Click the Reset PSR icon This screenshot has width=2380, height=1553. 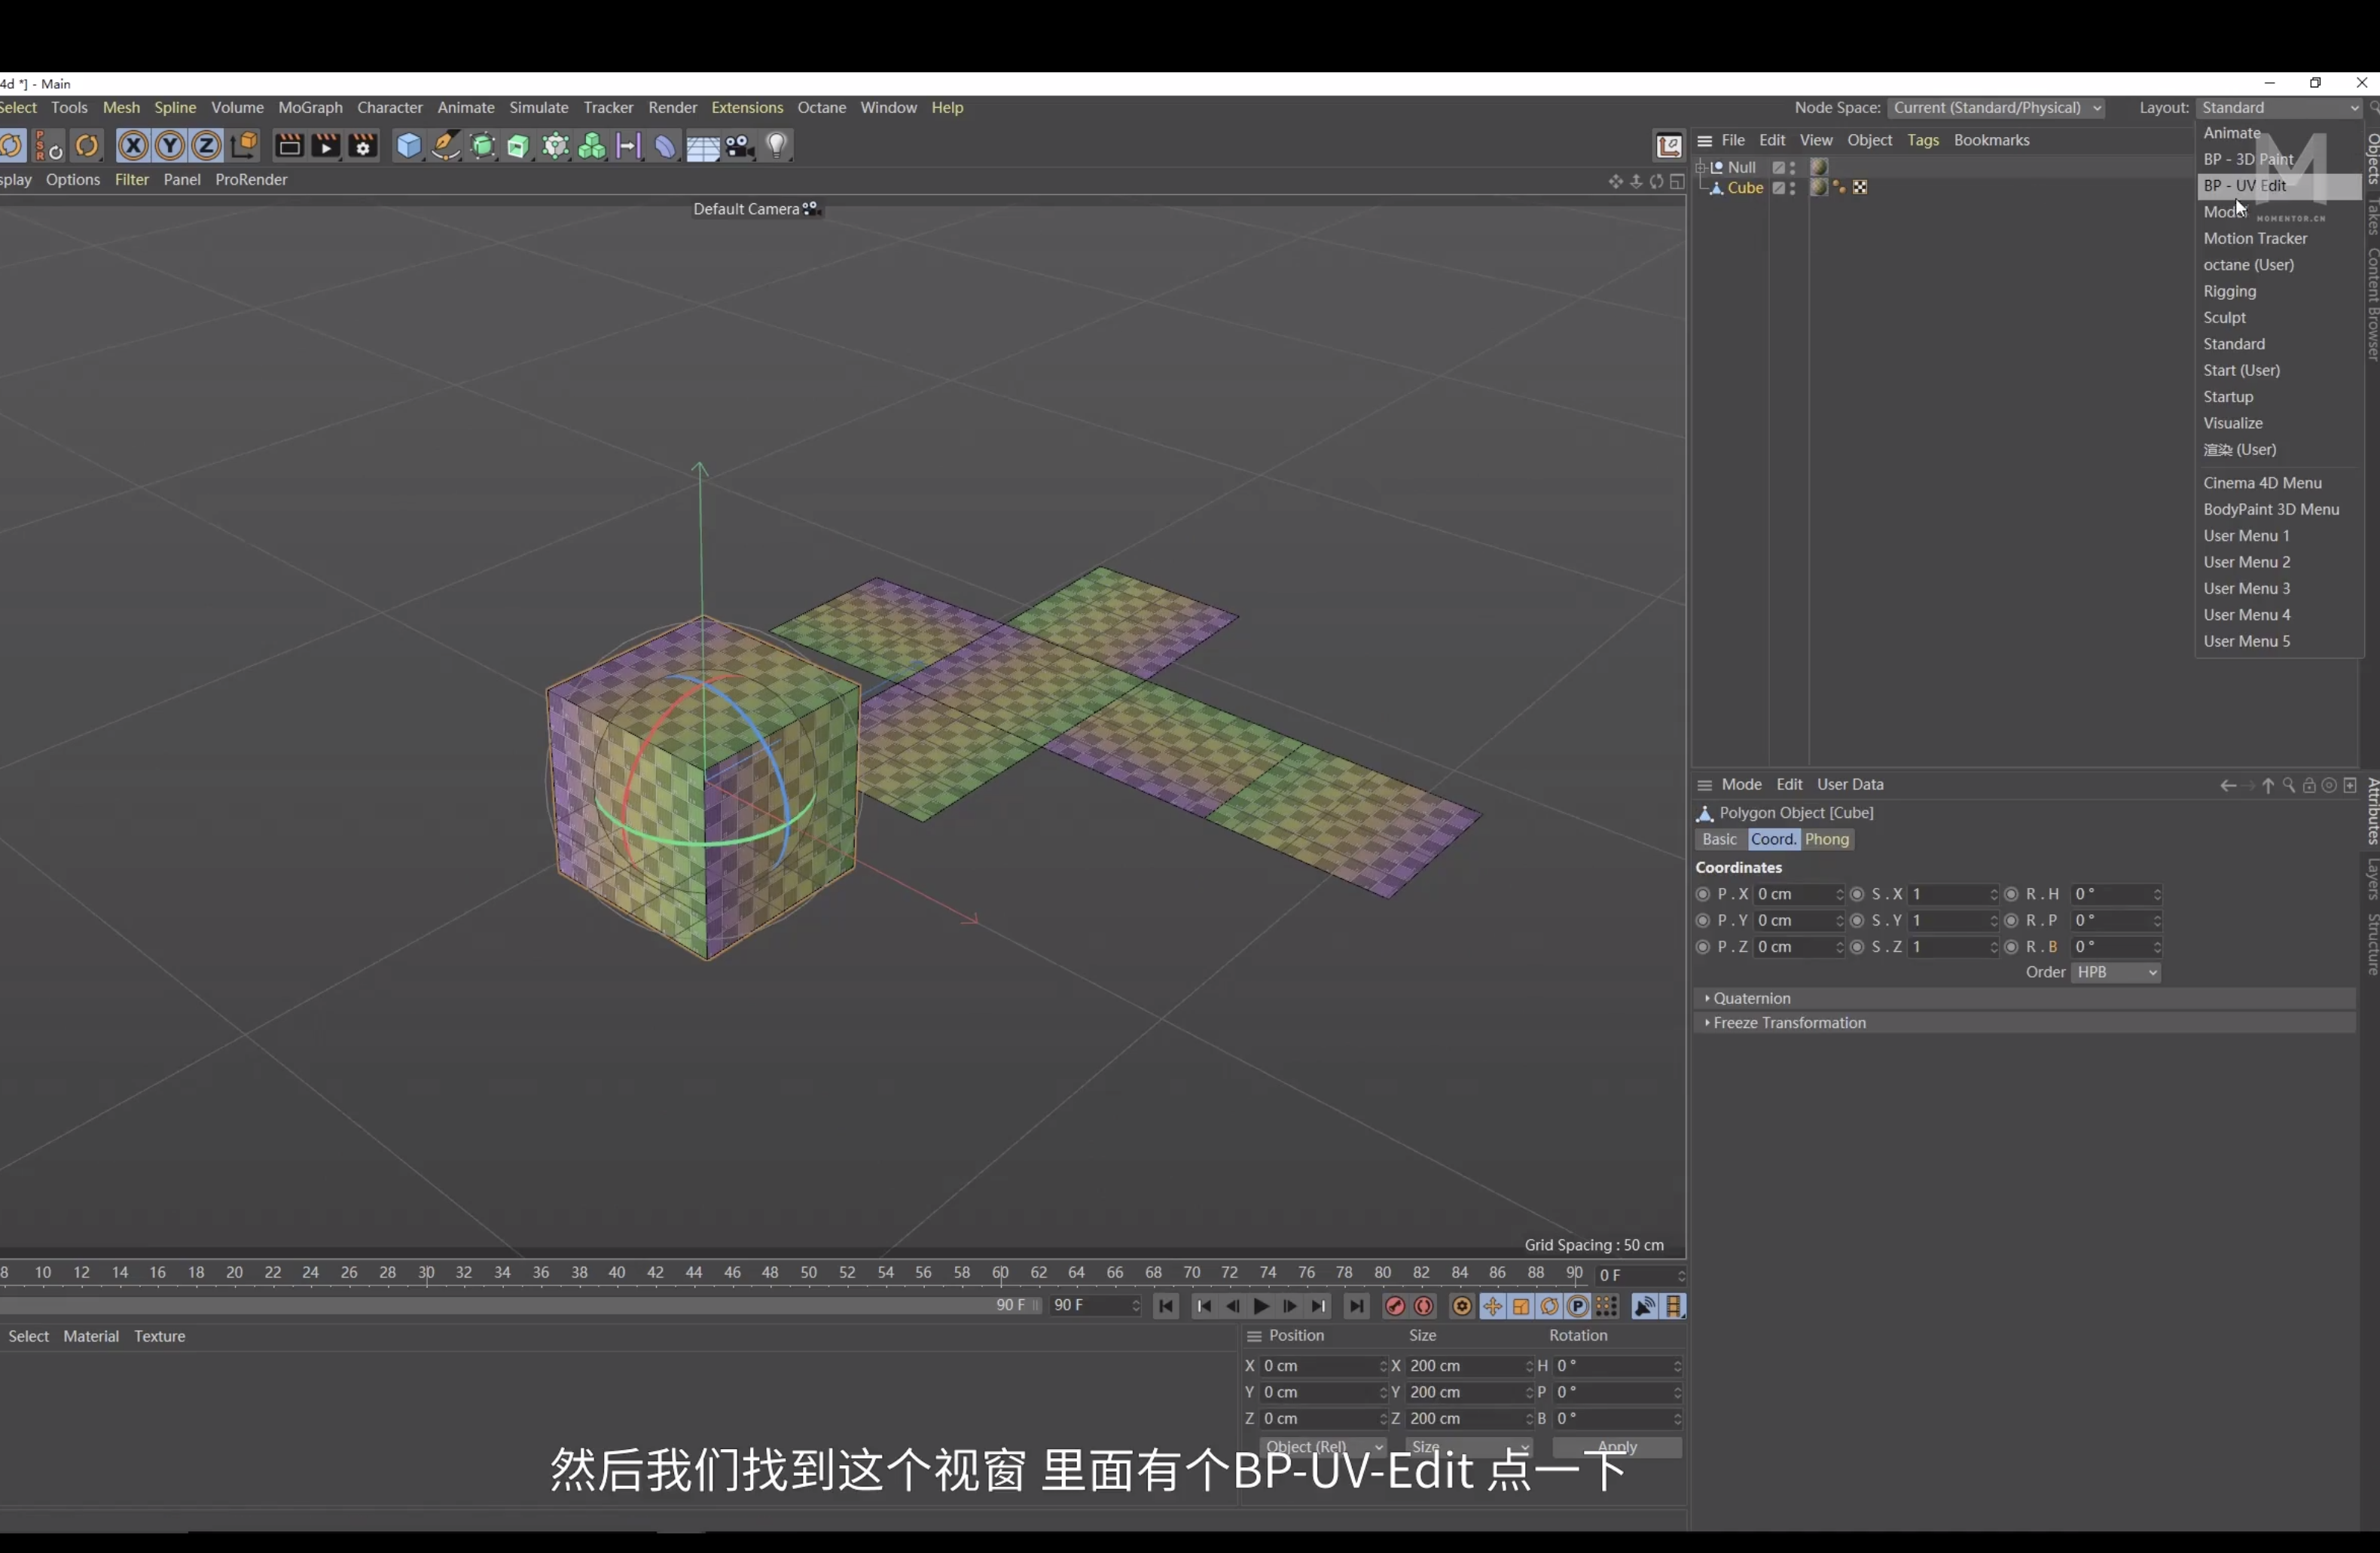point(49,146)
